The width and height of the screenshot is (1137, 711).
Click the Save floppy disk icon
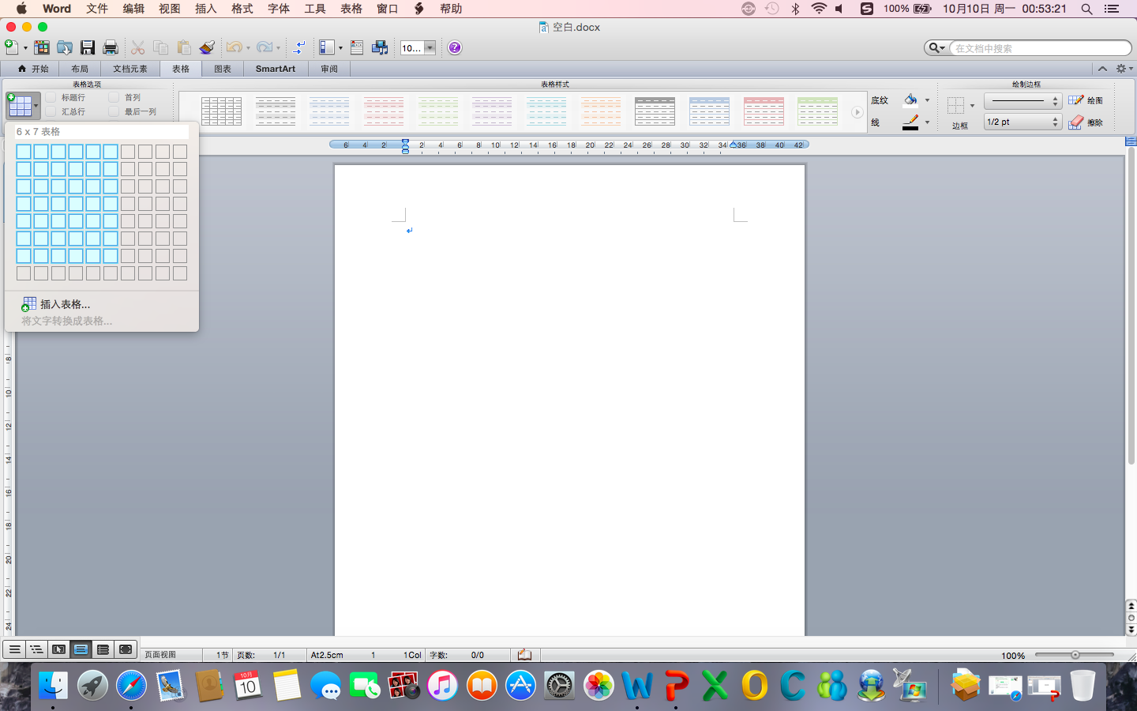(88, 47)
